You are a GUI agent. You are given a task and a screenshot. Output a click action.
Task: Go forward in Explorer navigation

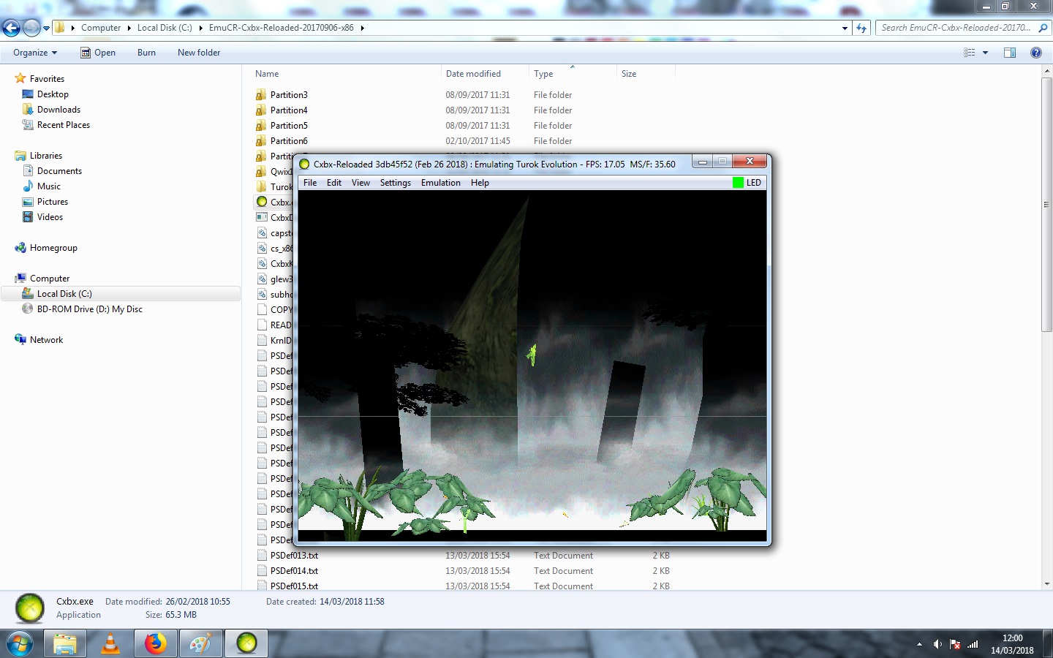[x=31, y=28]
